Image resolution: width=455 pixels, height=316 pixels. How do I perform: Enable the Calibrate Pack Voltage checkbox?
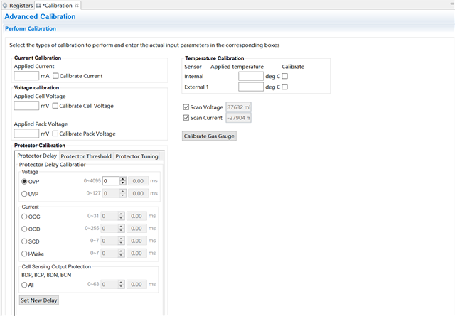(55, 134)
